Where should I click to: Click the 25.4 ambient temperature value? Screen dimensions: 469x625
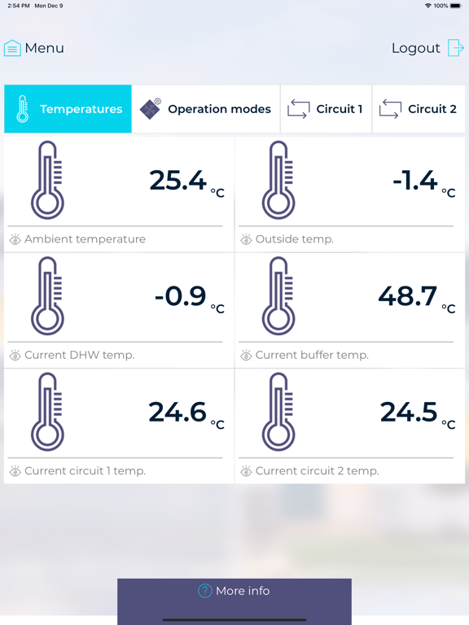pos(178,180)
